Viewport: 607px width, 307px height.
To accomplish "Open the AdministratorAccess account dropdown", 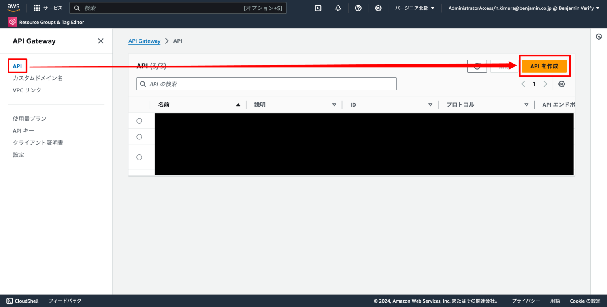I will (x=522, y=8).
